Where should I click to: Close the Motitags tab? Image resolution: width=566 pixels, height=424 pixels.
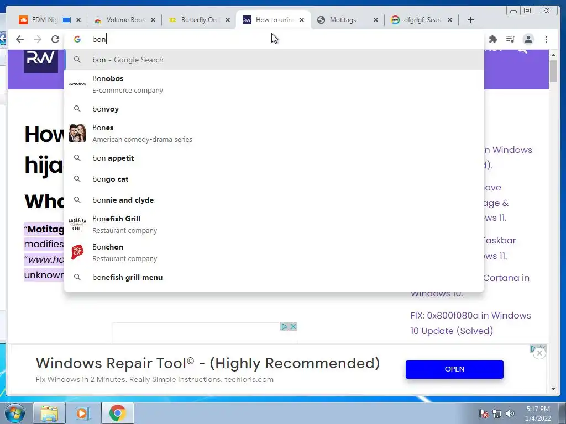(x=376, y=20)
